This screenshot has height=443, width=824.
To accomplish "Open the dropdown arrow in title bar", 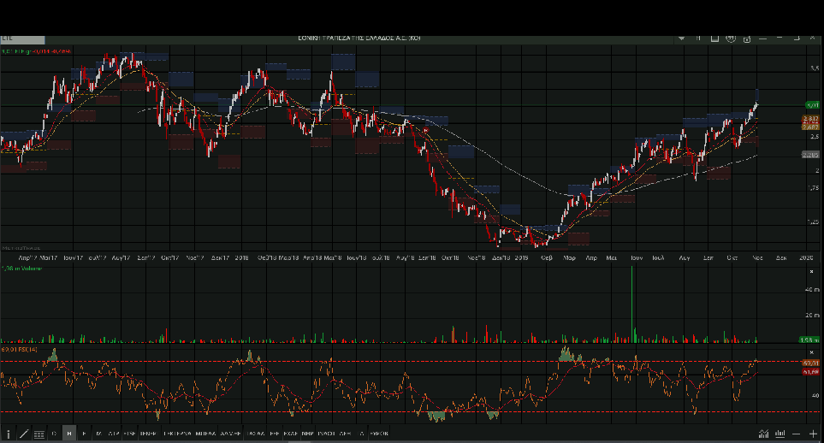I will click(x=681, y=38).
